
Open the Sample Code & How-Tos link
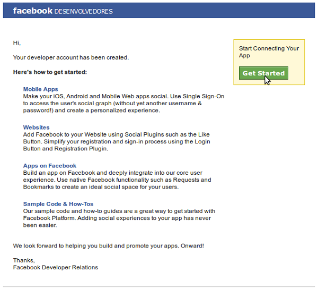(x=58, y=204)
